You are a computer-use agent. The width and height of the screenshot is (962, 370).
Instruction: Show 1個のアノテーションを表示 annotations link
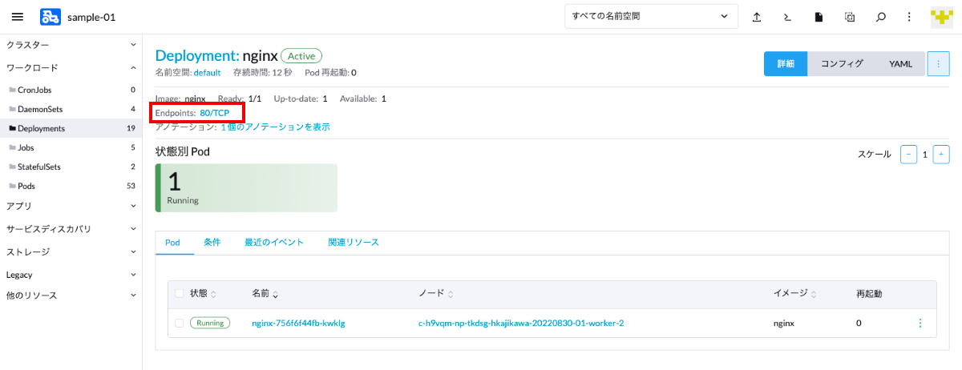pyautogui.click(x=275, y=127)
